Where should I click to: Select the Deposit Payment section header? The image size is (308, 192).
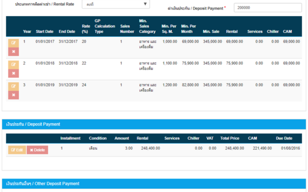[x=154, y=124]
